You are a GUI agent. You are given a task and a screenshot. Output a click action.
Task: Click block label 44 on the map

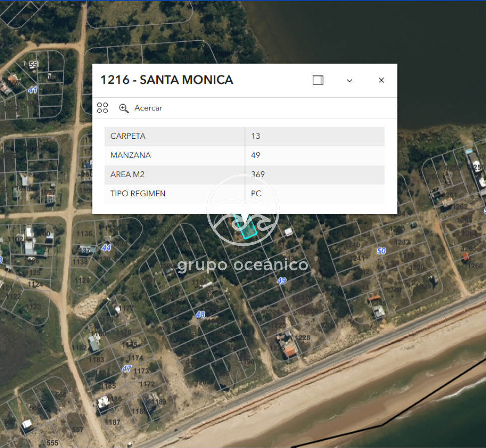point(106,248)
